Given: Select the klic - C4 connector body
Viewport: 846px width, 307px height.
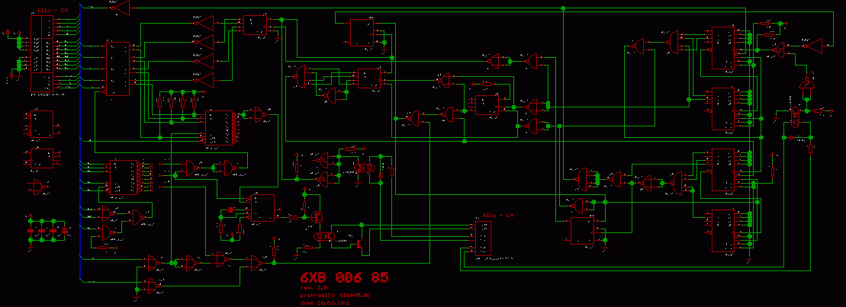Looking at the screenshot, I should 483,238.
